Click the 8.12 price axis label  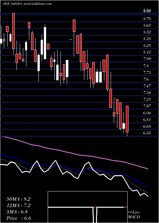[147, 52]
